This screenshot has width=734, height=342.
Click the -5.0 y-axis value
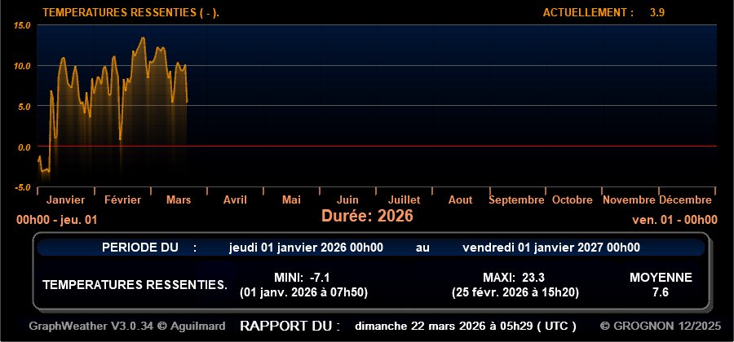23,187
